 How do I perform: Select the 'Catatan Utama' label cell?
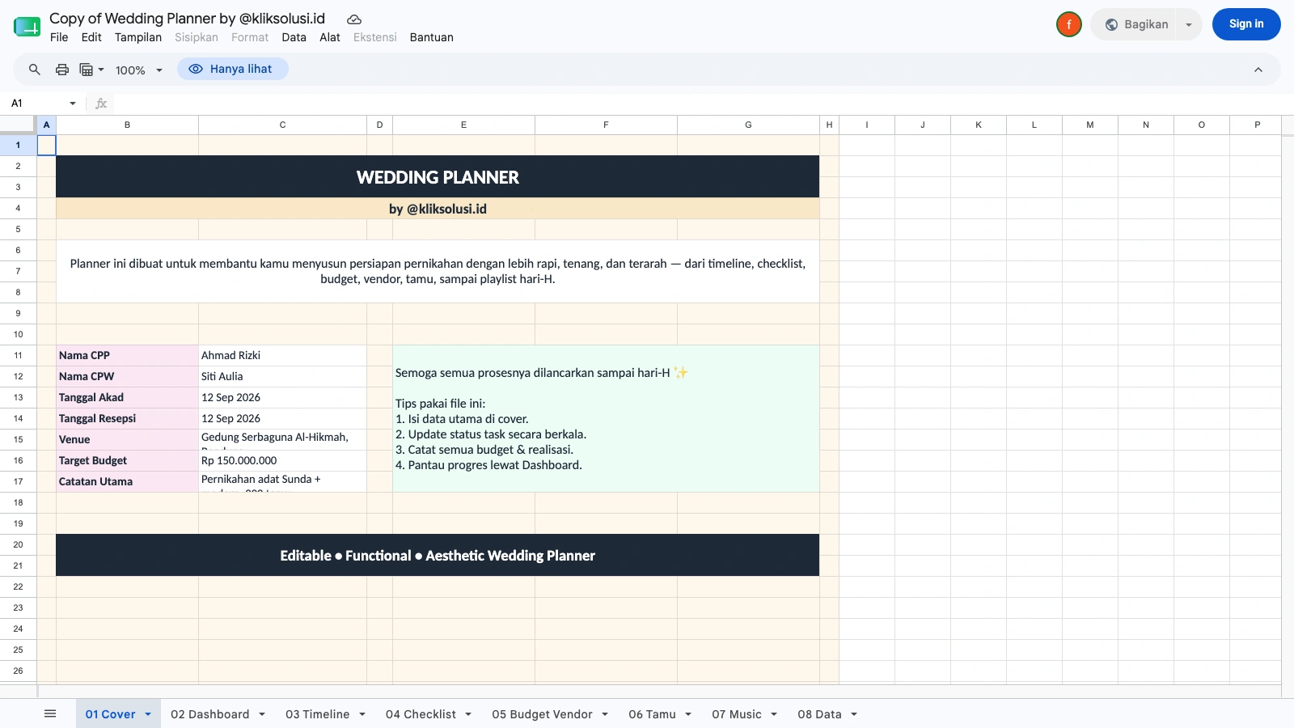pos(128,481)
